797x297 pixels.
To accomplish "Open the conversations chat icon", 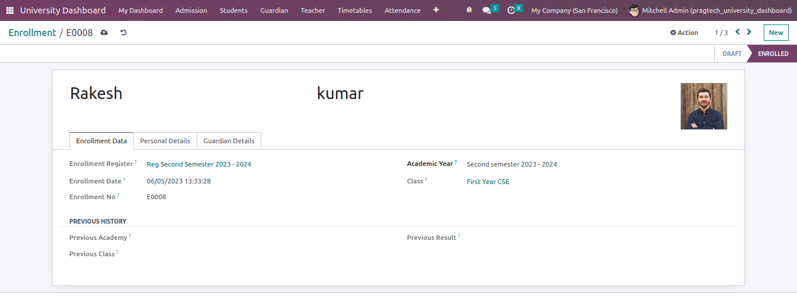I will coord(487,10).
